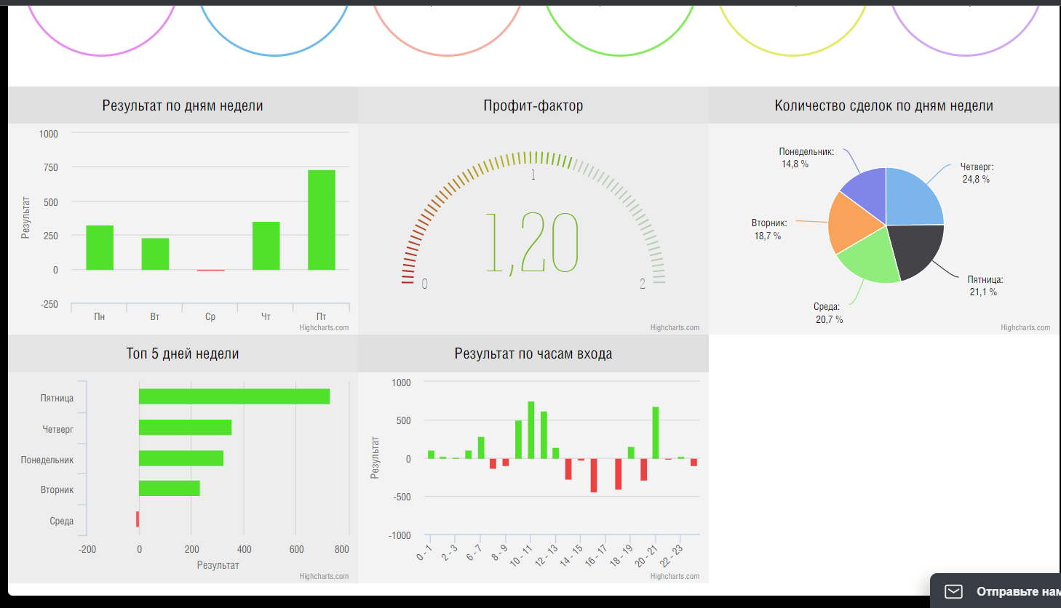Open the "Отправьте нам" message button
Screen dimensions: 1061x608
click(x=996, y=591)
